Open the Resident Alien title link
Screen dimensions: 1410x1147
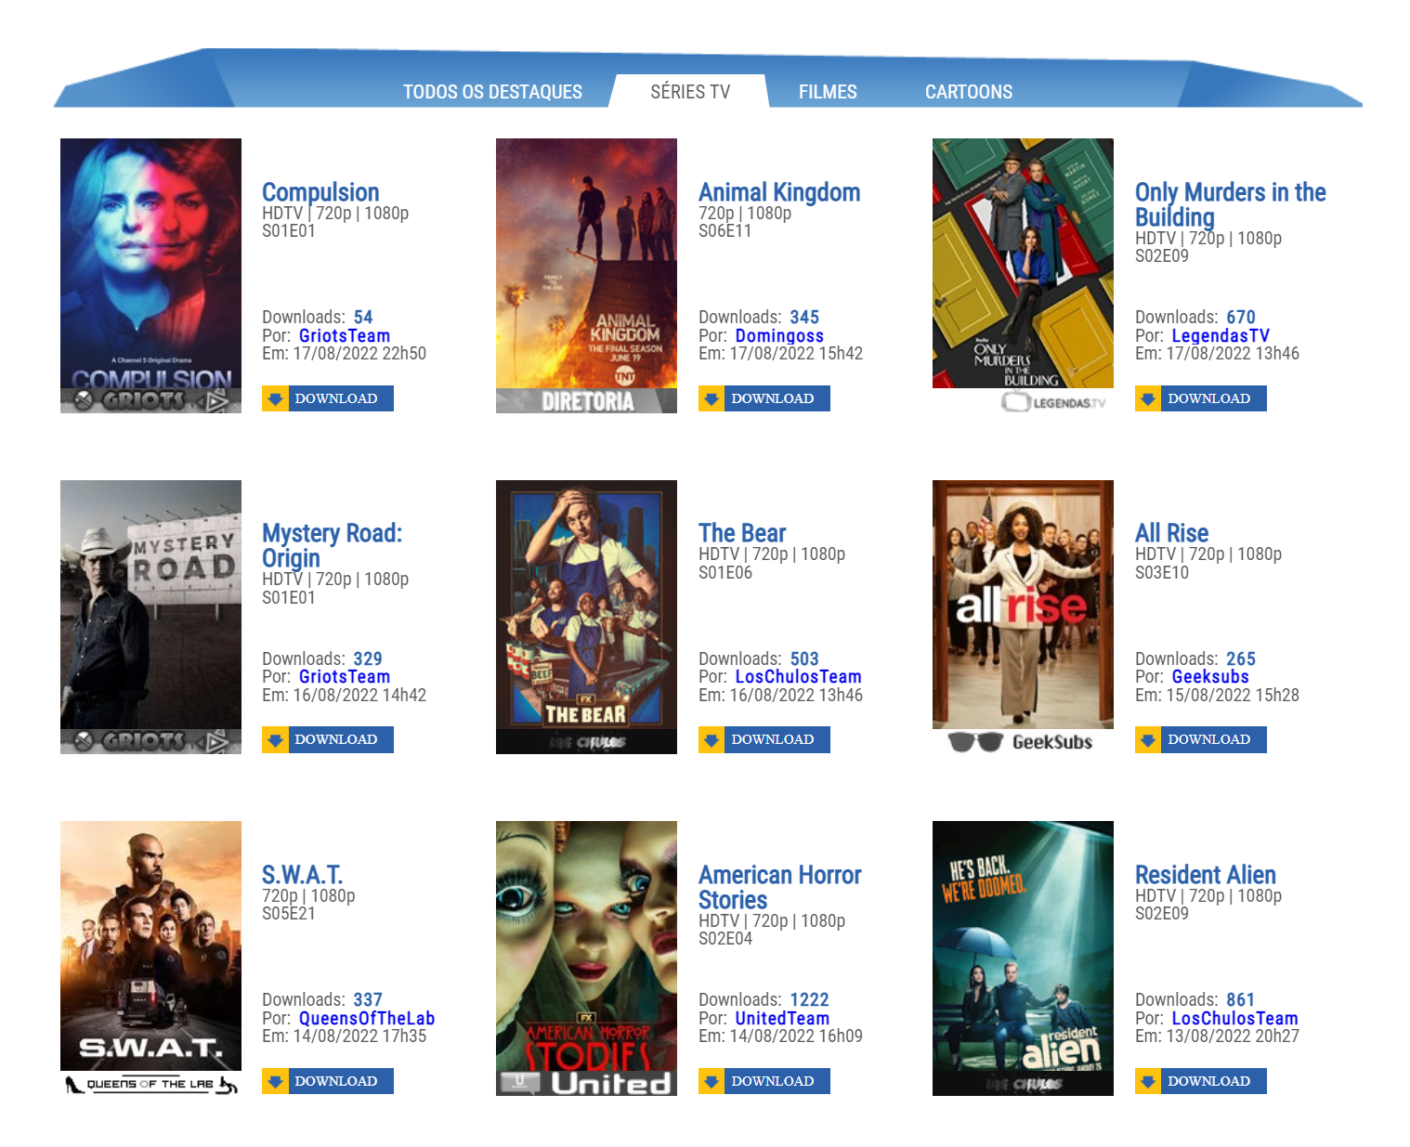(1205, 875)
